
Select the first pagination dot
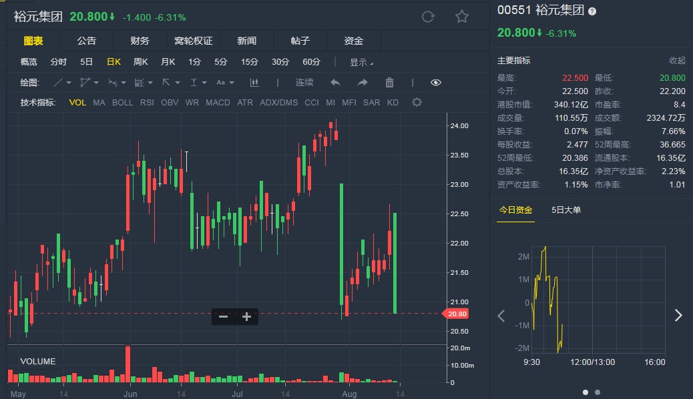586,392
